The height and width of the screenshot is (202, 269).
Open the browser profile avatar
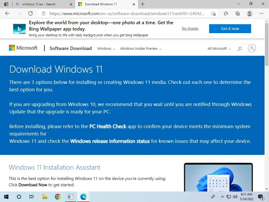coord(250,13)
